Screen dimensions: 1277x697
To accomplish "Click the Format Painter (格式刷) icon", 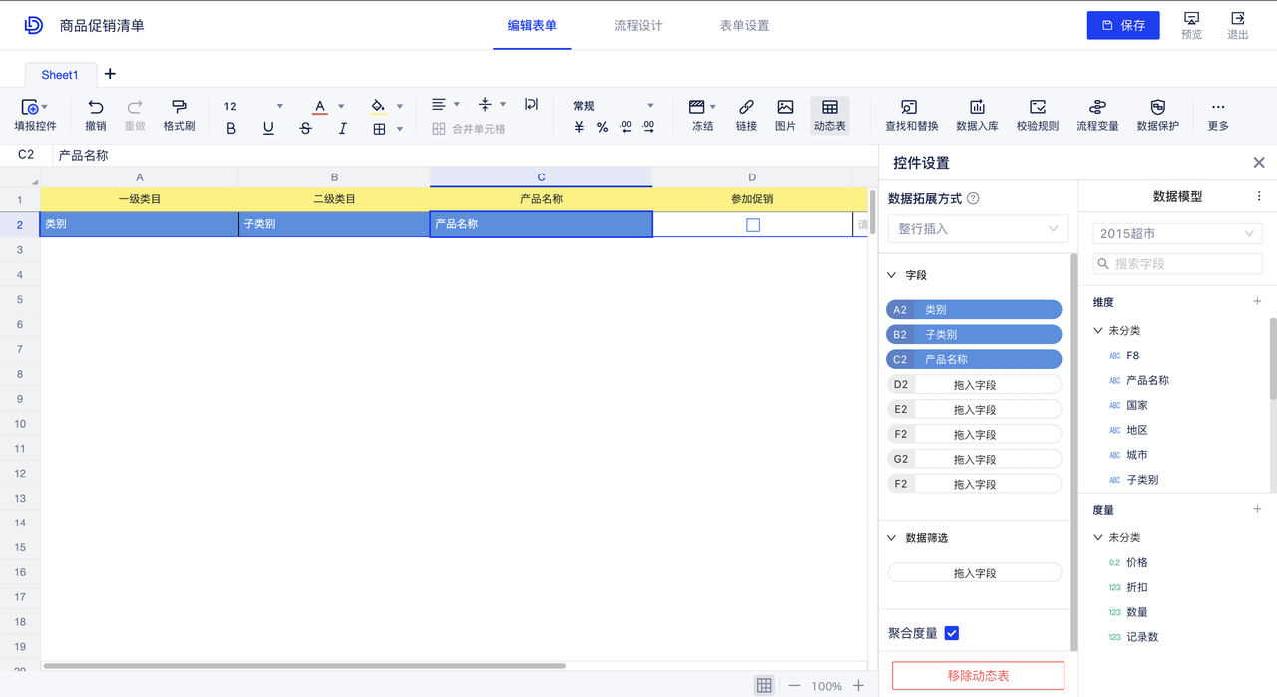I will click(179, 107).
